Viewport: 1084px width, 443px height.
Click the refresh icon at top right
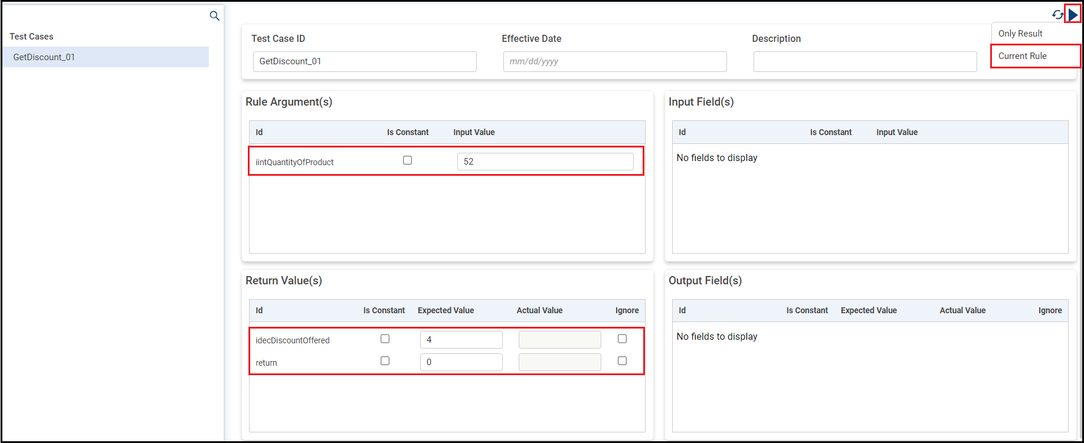pos(1057,15)
